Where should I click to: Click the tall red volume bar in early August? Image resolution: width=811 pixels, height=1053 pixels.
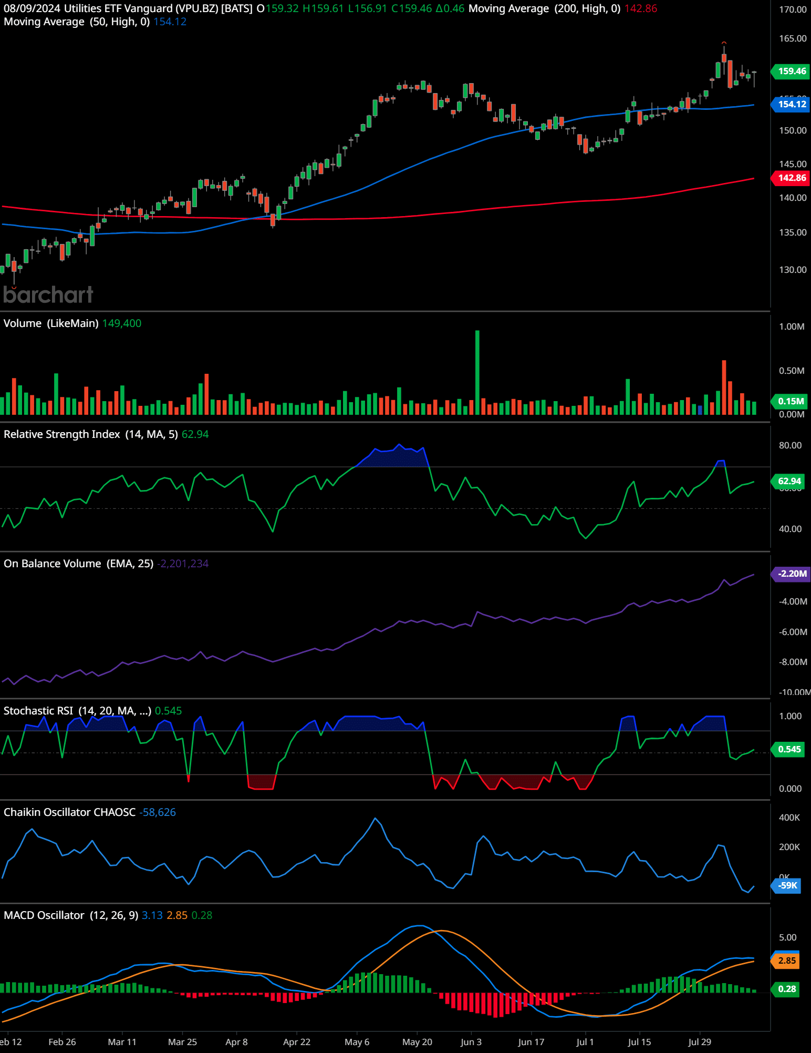[x=724, y=387]
